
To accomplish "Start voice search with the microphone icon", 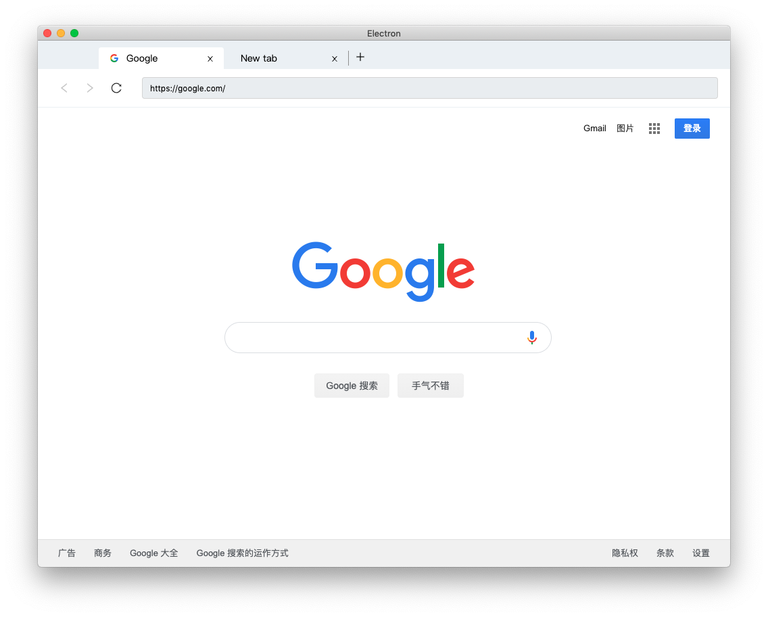I will (x=532, y=338).
